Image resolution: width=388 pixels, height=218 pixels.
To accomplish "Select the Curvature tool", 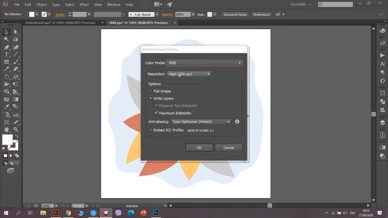I will pos(16,47).
